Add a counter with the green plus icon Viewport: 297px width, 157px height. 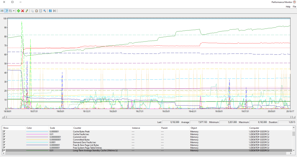pos(18,11)
